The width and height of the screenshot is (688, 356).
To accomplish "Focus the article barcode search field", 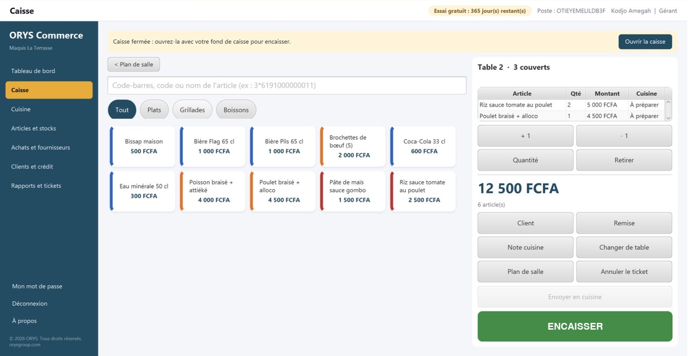I will tap(287, 85).
